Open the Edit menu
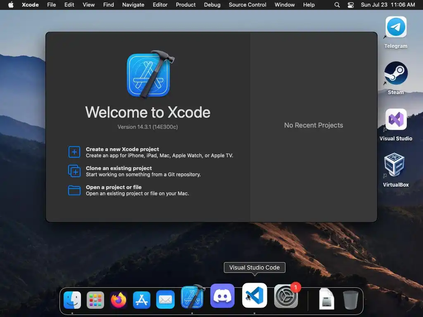Viewport: 423px width, 317px height. click(69, 5)
